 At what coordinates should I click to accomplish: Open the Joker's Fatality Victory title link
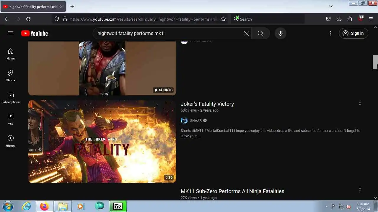tap(207, 104)
